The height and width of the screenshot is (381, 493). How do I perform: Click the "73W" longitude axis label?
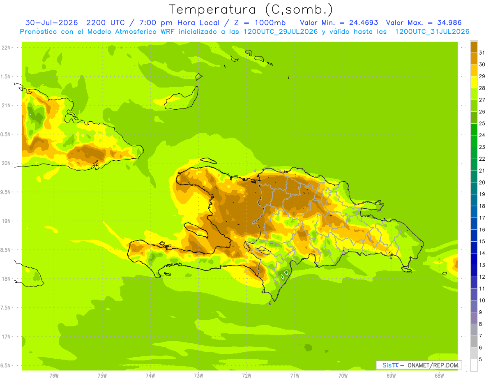tap(198, 375)
